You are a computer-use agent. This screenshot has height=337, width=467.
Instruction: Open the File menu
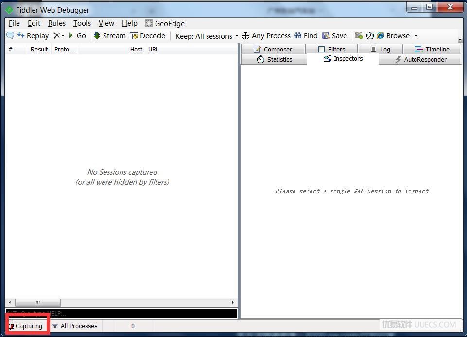14,23
